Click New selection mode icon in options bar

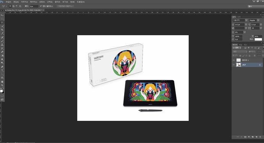coord(10,6)
